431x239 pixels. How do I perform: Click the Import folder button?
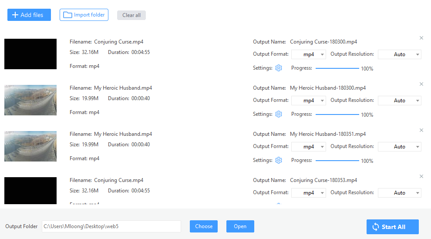coord(84,15)
